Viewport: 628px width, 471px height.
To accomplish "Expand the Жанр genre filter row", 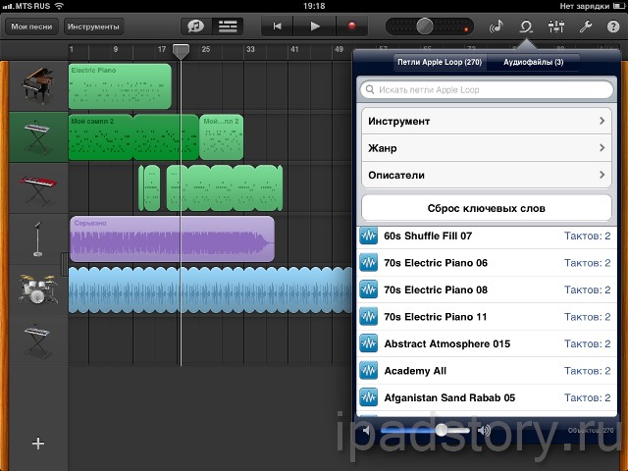I will [487, 148].
